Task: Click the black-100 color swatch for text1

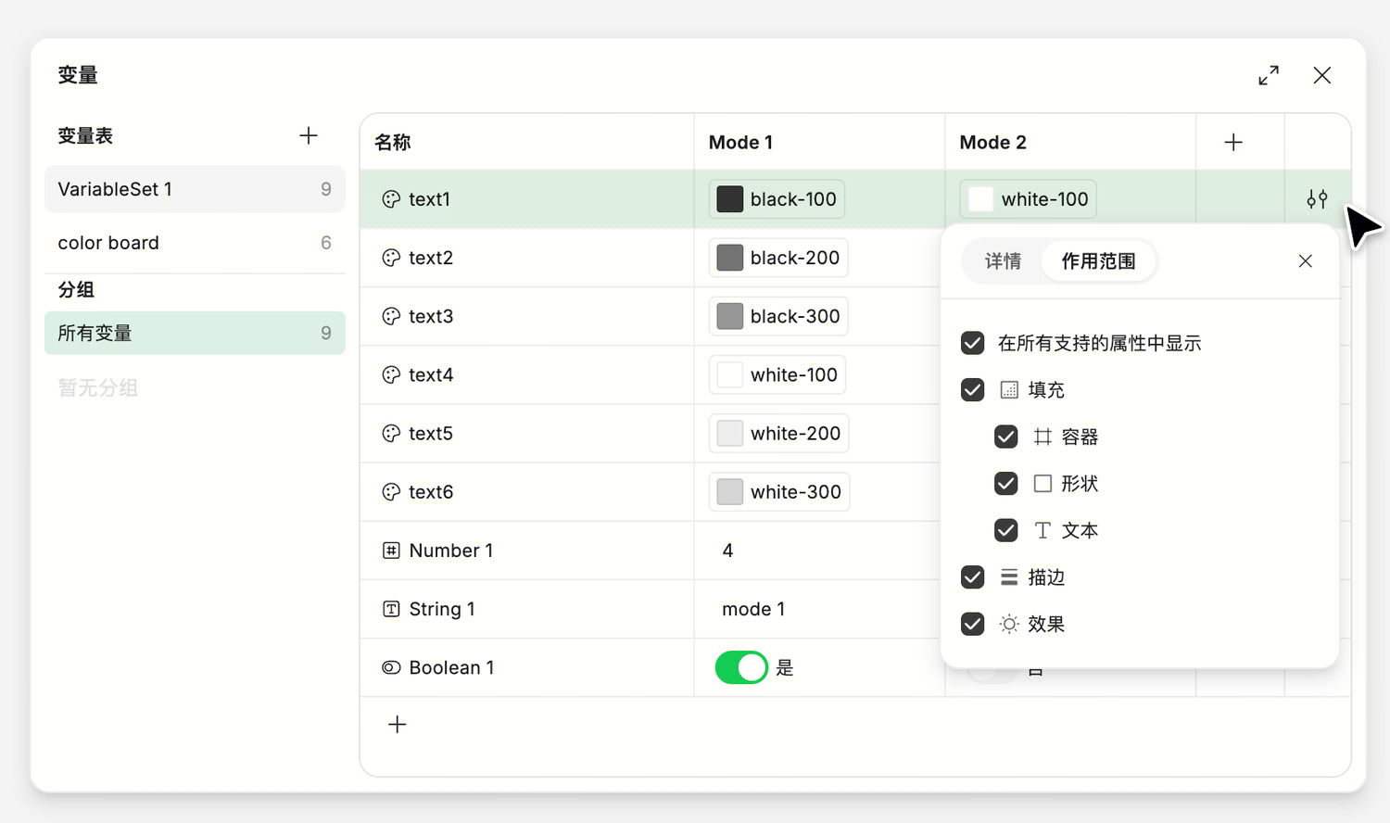Action: [x=729, y=199]
